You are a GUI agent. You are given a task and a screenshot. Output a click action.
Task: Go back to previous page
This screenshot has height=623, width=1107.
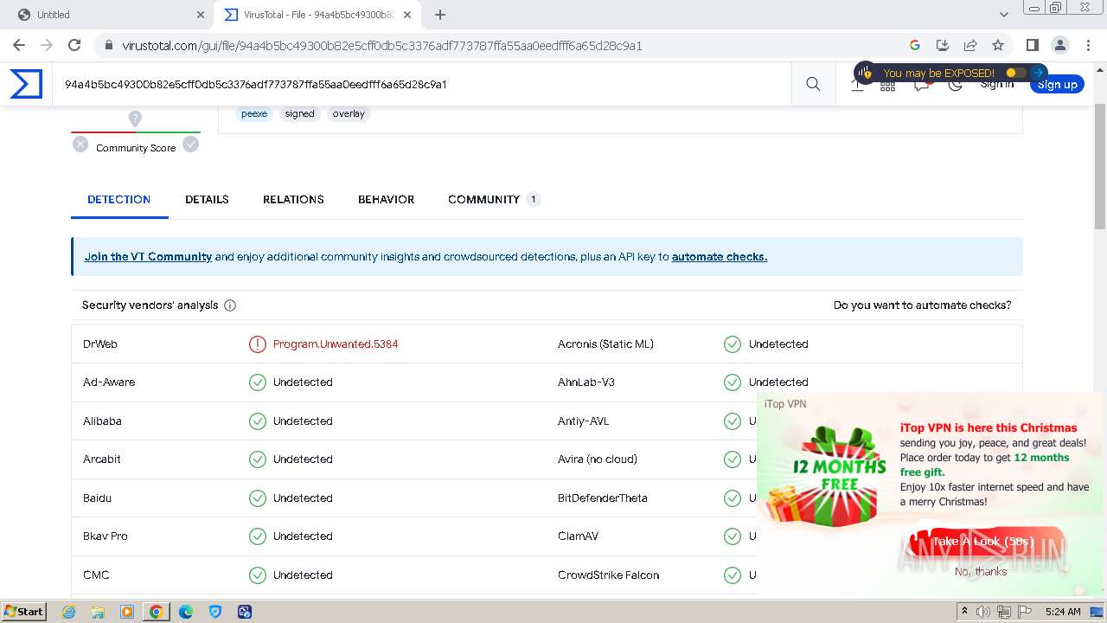tap(19, 45)
